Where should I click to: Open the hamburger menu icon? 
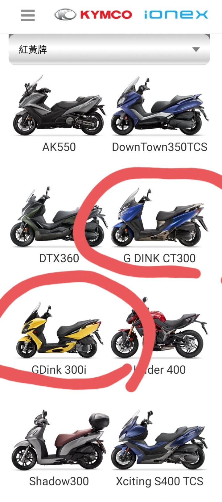[28, 15]
